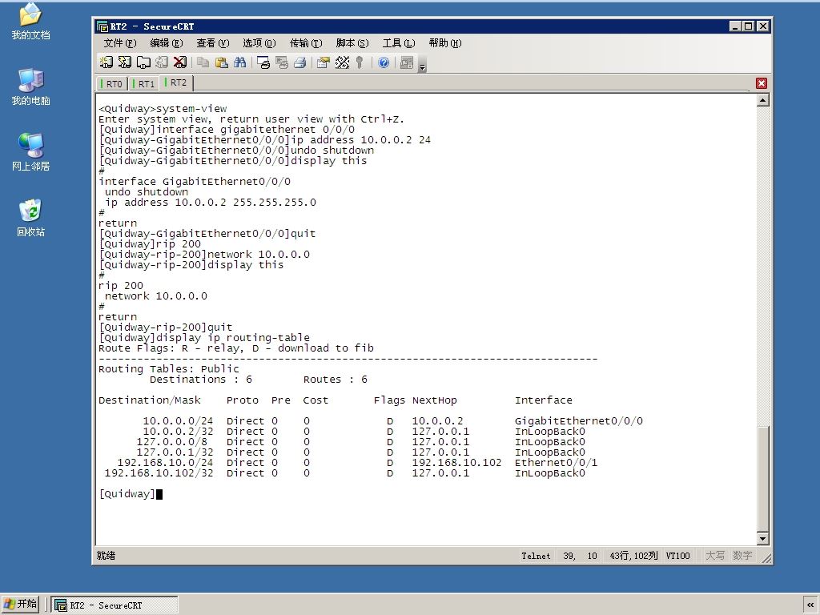Click the Print Screen icon

tap(263, 62)
